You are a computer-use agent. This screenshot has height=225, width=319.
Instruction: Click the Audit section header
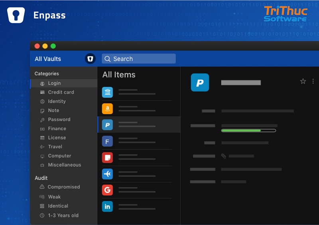(x=41, y=178)
